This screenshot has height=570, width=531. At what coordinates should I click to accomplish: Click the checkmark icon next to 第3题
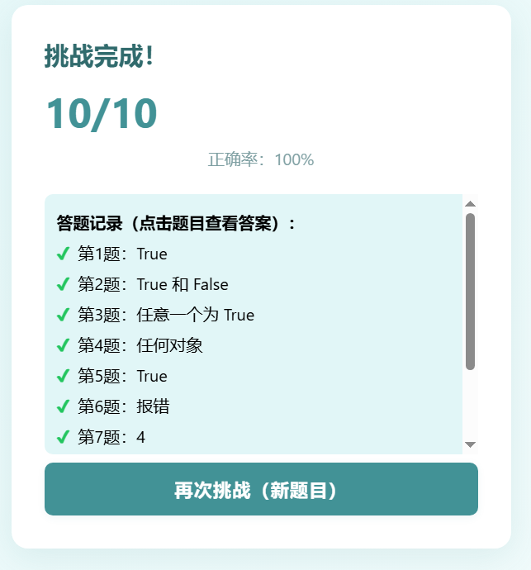(x=63, y=316)
